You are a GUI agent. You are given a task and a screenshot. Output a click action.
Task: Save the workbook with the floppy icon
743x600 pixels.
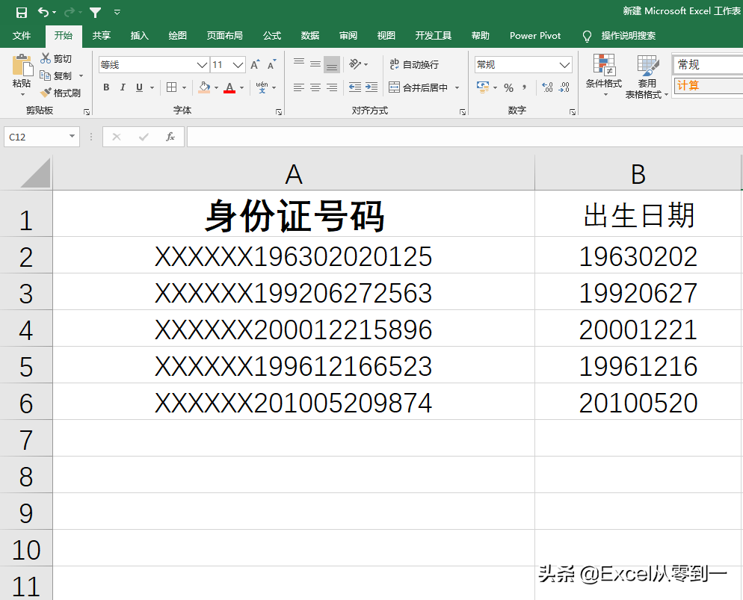tap(22, 12)
